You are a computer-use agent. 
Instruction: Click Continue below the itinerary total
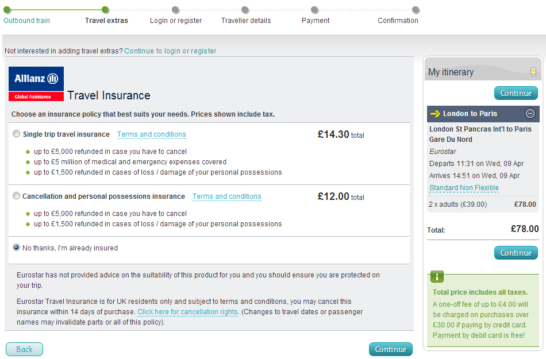pyautogui.click(x=516, y=253)
